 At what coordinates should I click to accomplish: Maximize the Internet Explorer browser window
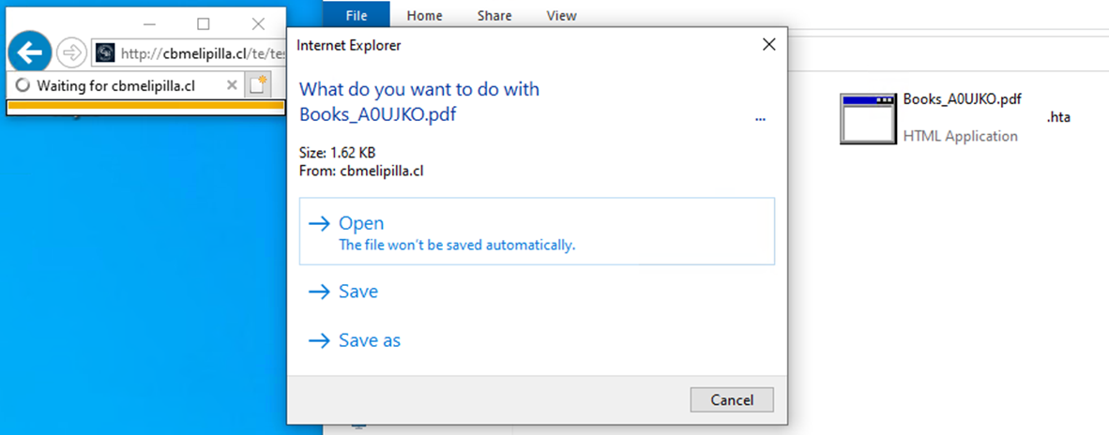(x=204, y=23)
